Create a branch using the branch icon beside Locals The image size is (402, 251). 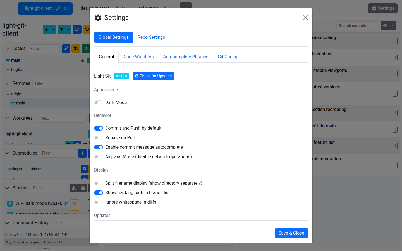tap(66, 49)
